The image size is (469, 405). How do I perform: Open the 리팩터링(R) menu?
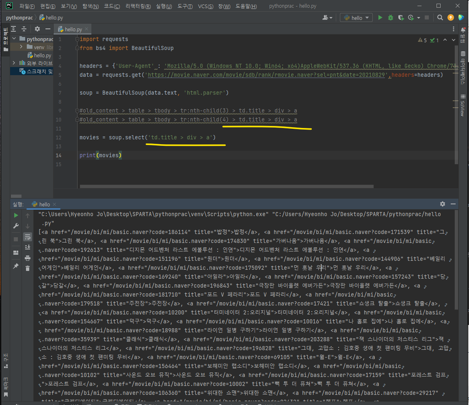pos(138,6)
